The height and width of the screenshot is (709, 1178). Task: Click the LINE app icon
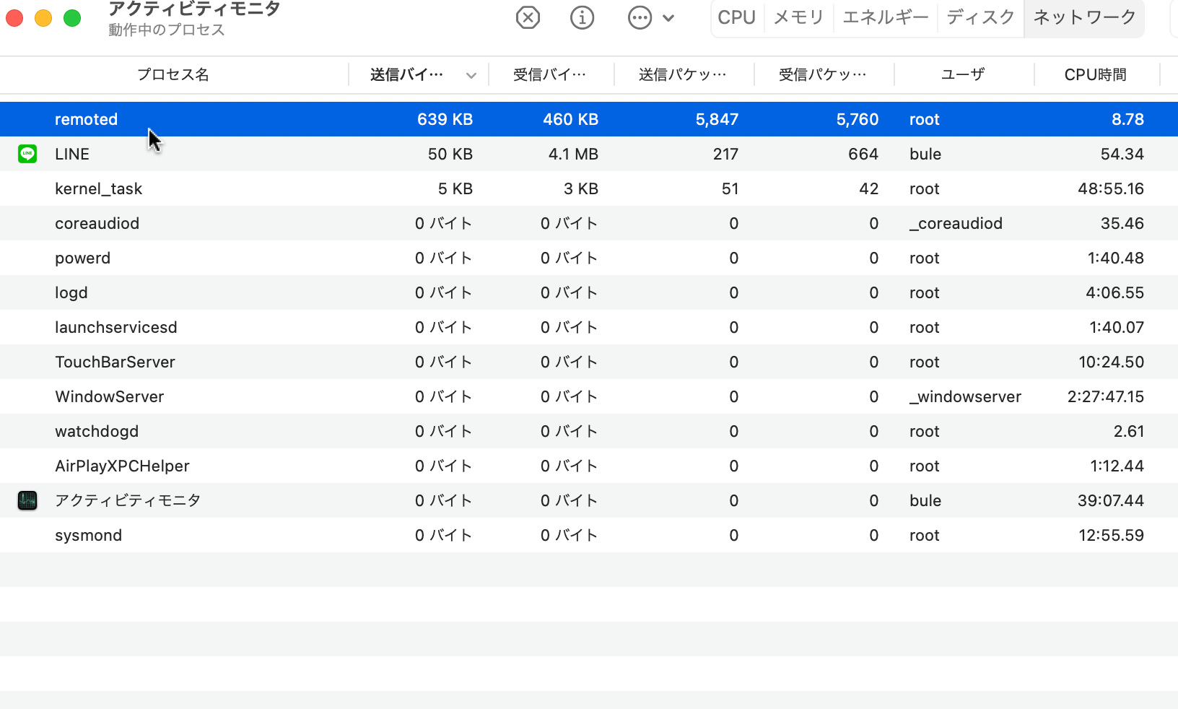pos(27,154)
